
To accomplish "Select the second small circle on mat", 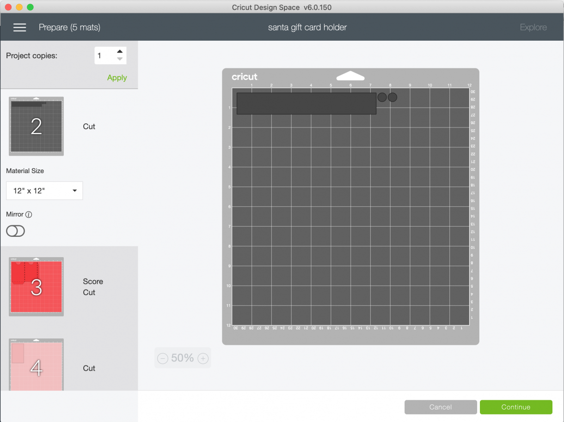I will [x=392, y=97].
